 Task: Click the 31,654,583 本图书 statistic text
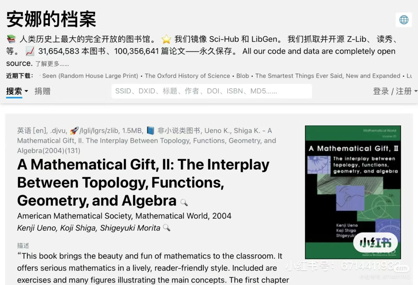coord(72,51)
